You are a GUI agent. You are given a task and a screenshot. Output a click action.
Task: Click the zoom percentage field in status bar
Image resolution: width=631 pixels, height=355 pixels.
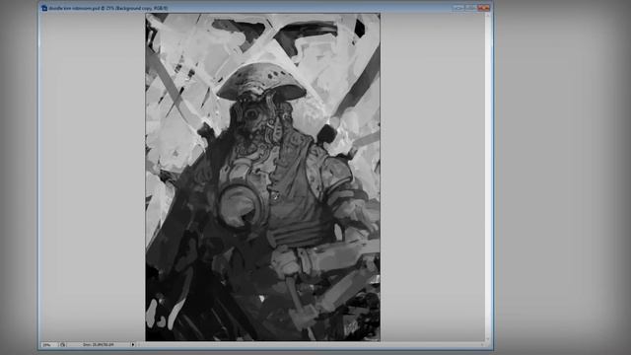click(49, 345)
